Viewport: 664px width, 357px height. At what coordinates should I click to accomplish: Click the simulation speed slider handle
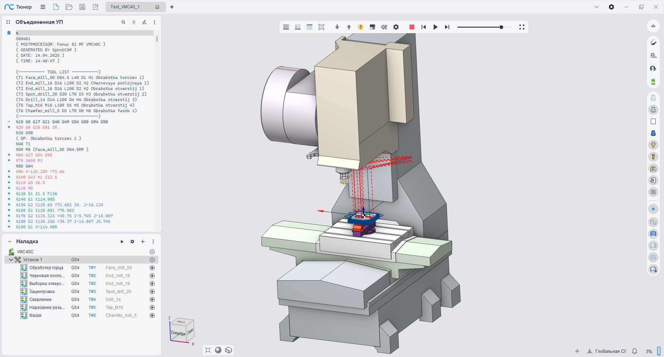[x=501, y=27]
